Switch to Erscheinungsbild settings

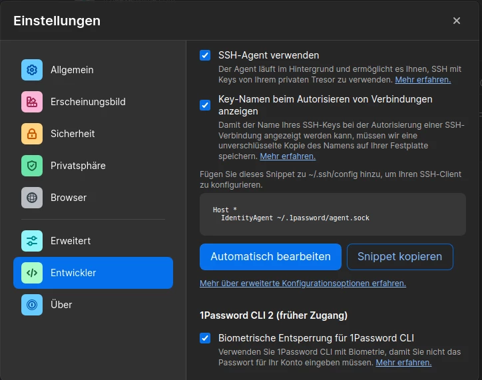[x=93, y=102]
